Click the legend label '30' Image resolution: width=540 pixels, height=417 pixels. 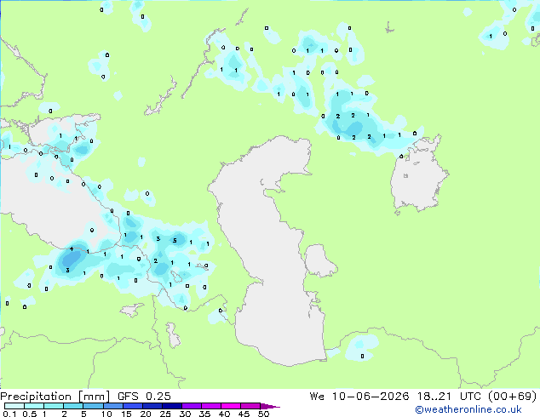185,414
